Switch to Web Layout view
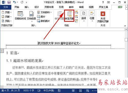 (88, 90)
